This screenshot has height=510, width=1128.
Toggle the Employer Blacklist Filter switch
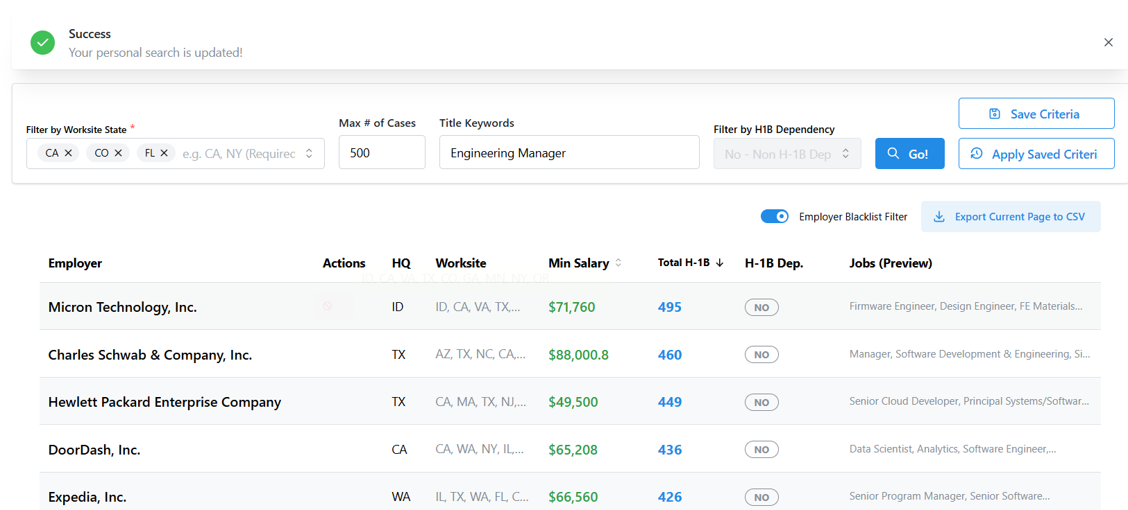(x=775, y=216)
